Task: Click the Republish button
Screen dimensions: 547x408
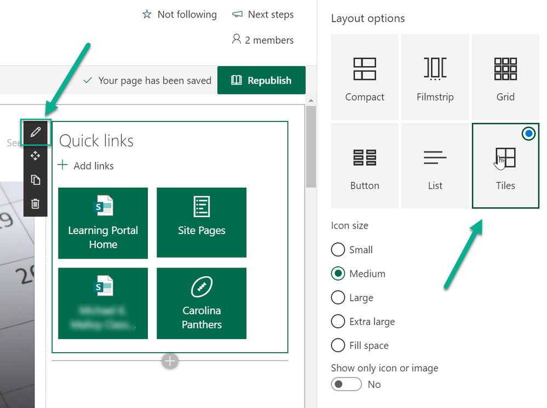Action: 261,80
